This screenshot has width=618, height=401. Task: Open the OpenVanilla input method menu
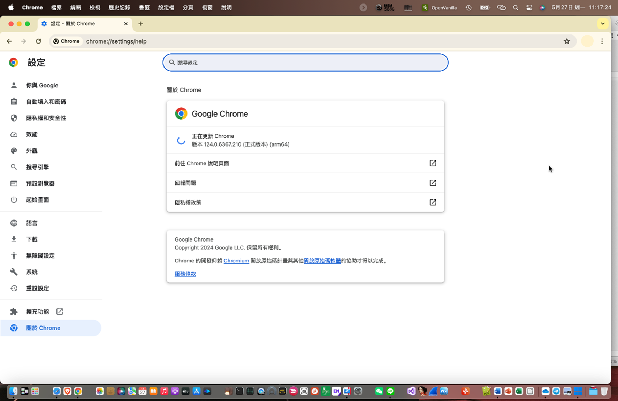click(439, 8)
